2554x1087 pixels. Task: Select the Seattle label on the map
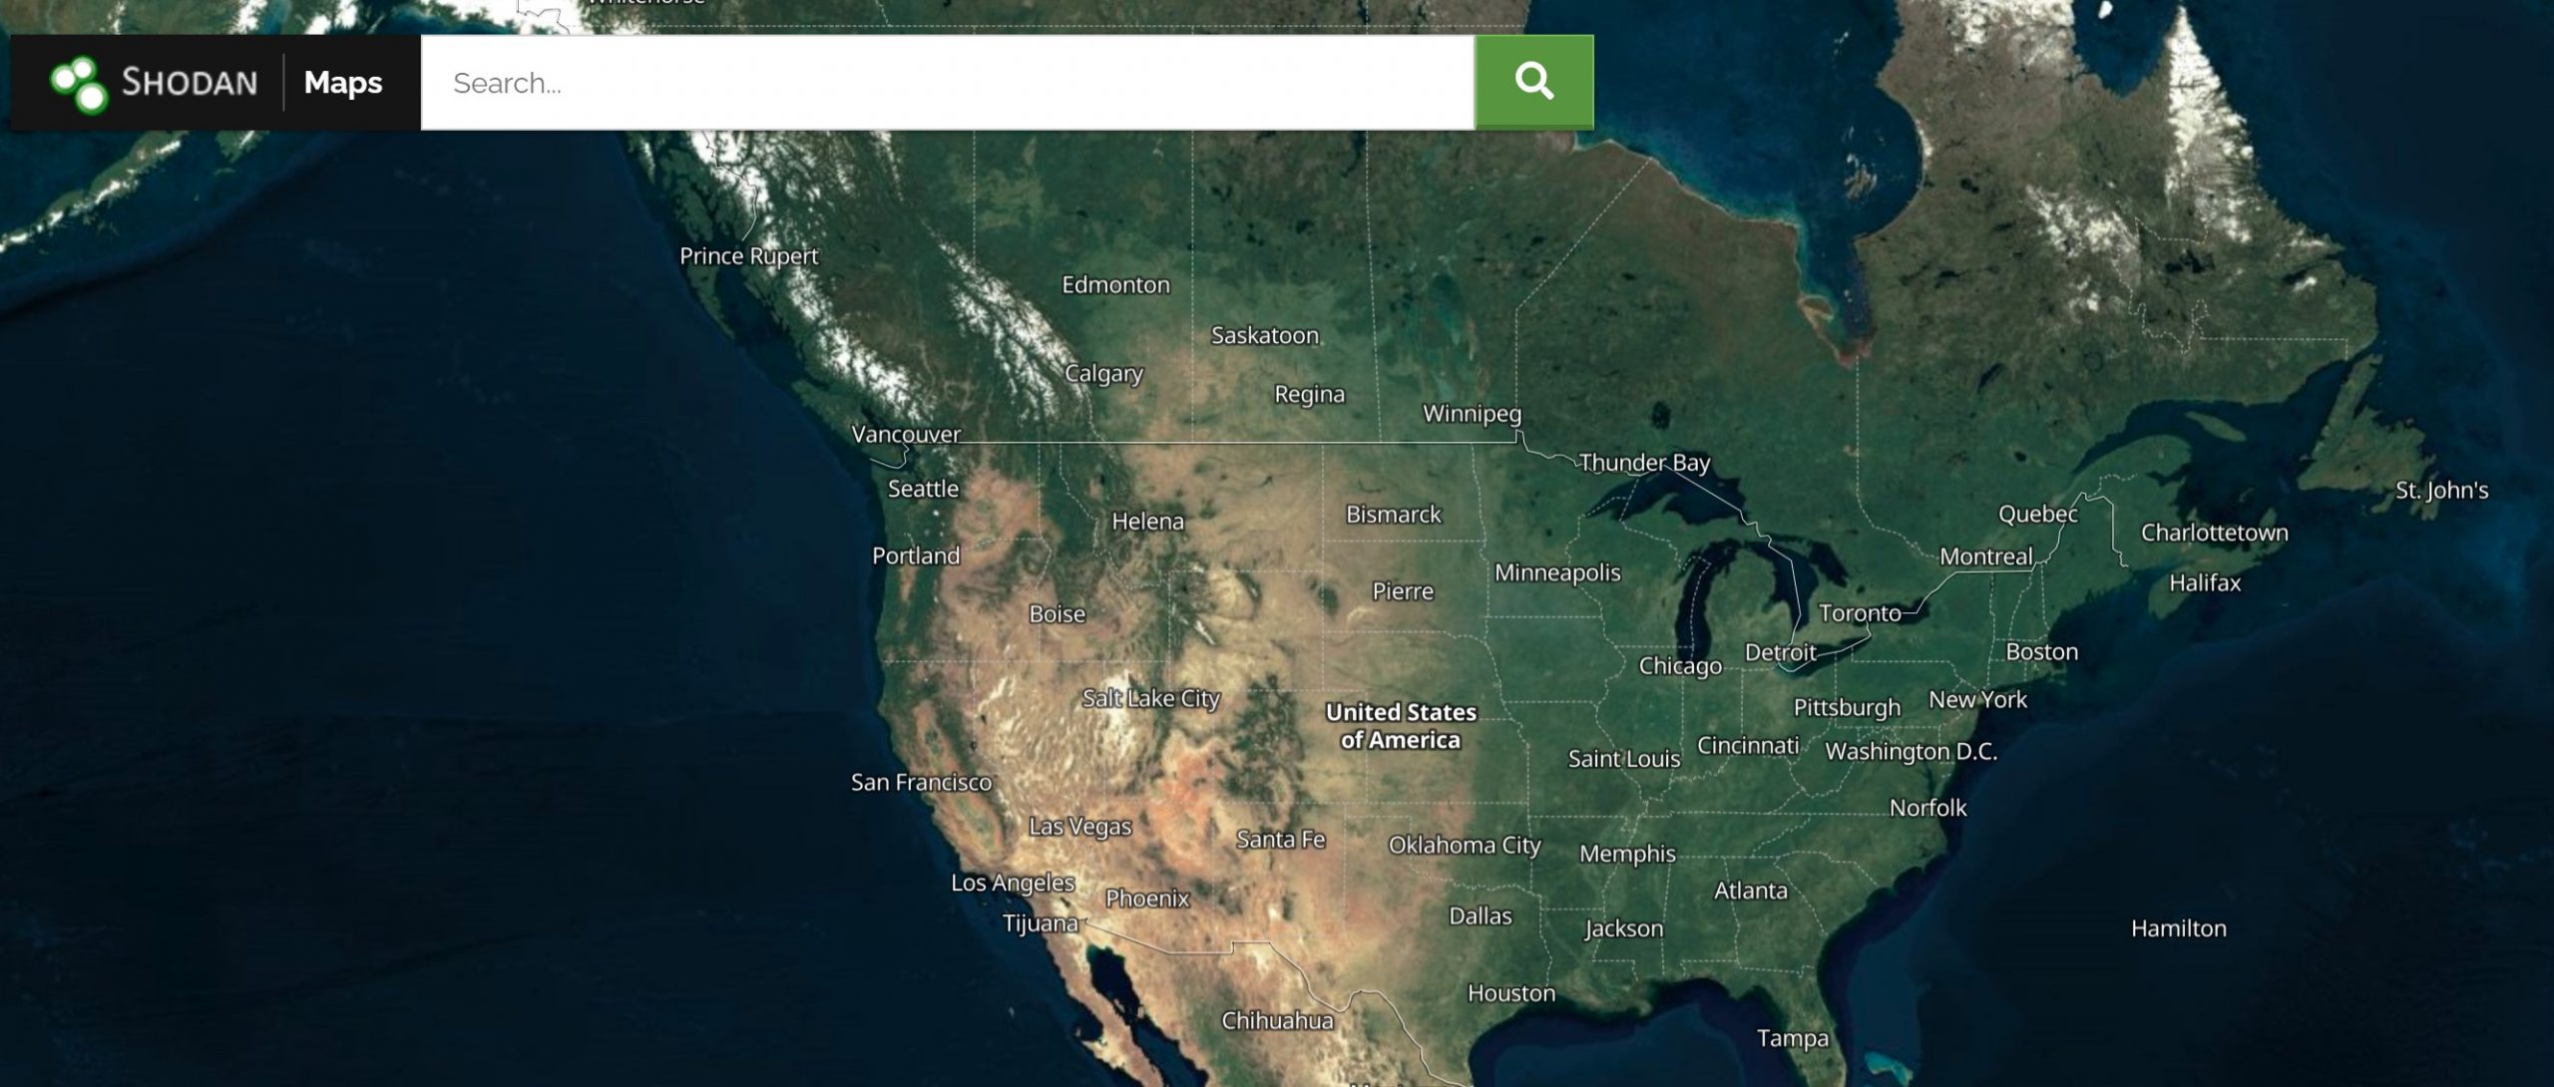923,489
